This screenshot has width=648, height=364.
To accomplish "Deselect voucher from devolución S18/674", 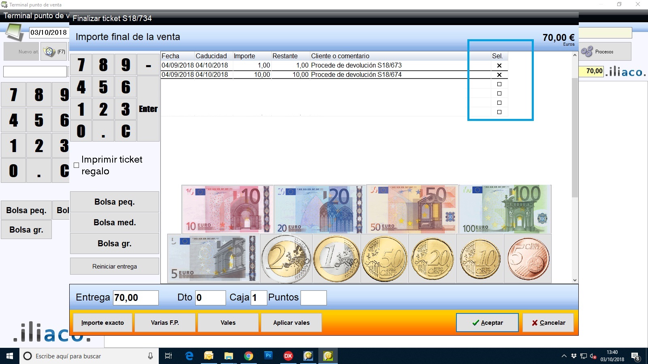I will point(499,75).
